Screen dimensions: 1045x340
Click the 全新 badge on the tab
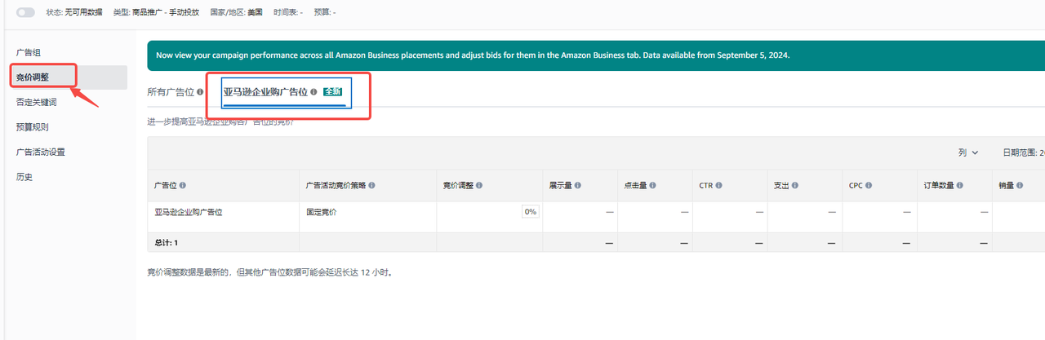pyautogui.click(x=332, y=92)
